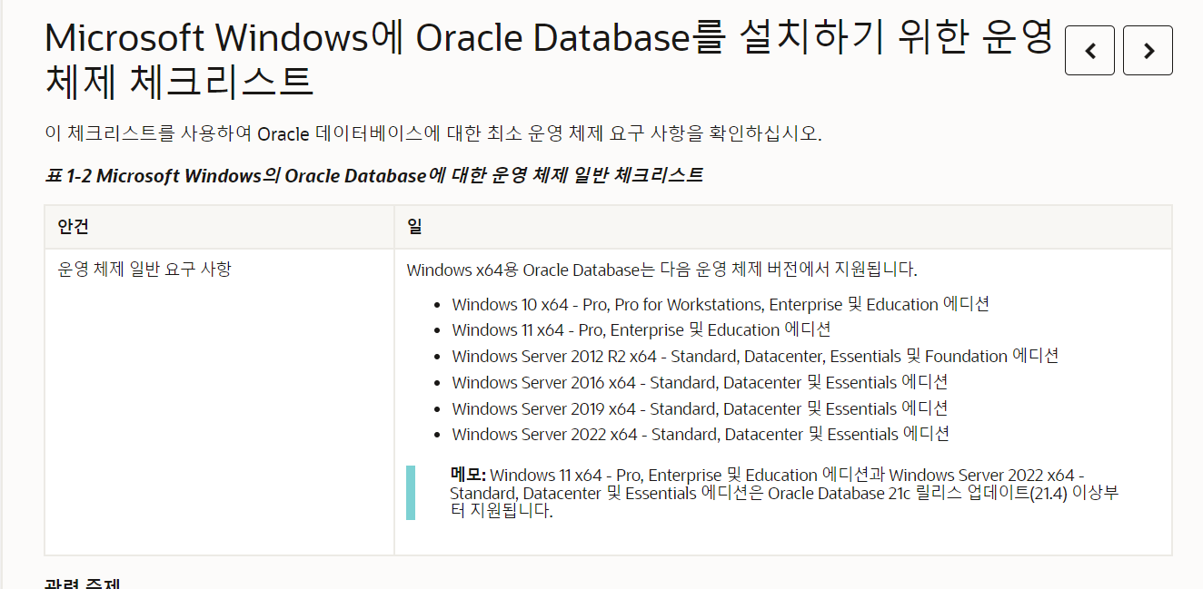1203x589 pixels.
Task: Select the 'Windows Server 2019 x64' list item
Action: click(x=700, y=408)
